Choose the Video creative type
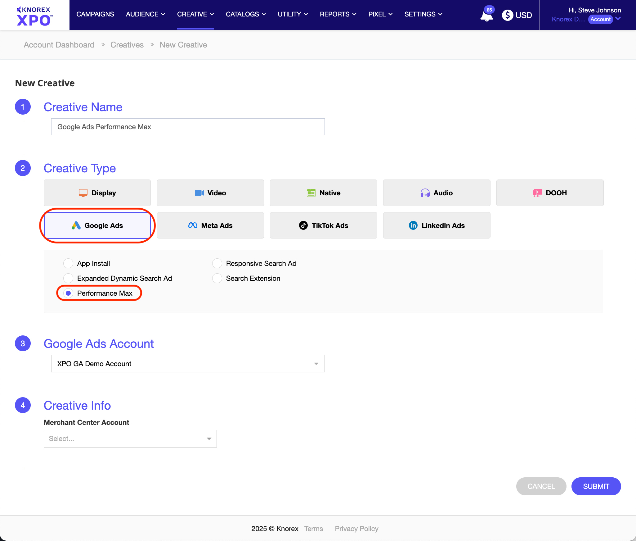 pyautogui.click(x=210, y=193)
